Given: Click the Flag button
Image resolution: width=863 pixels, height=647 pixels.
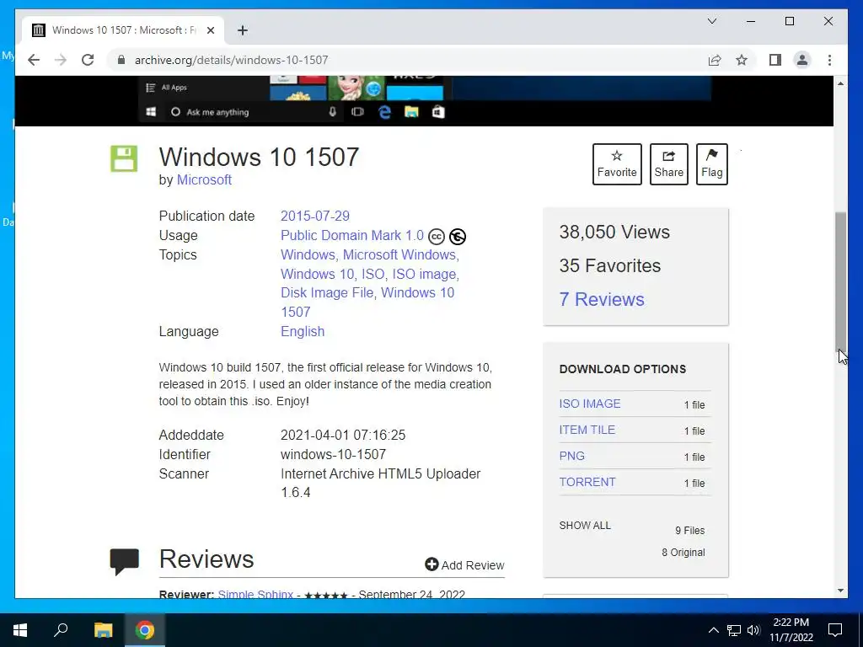Looking at the screenshot, I should (x=711, y=164).
